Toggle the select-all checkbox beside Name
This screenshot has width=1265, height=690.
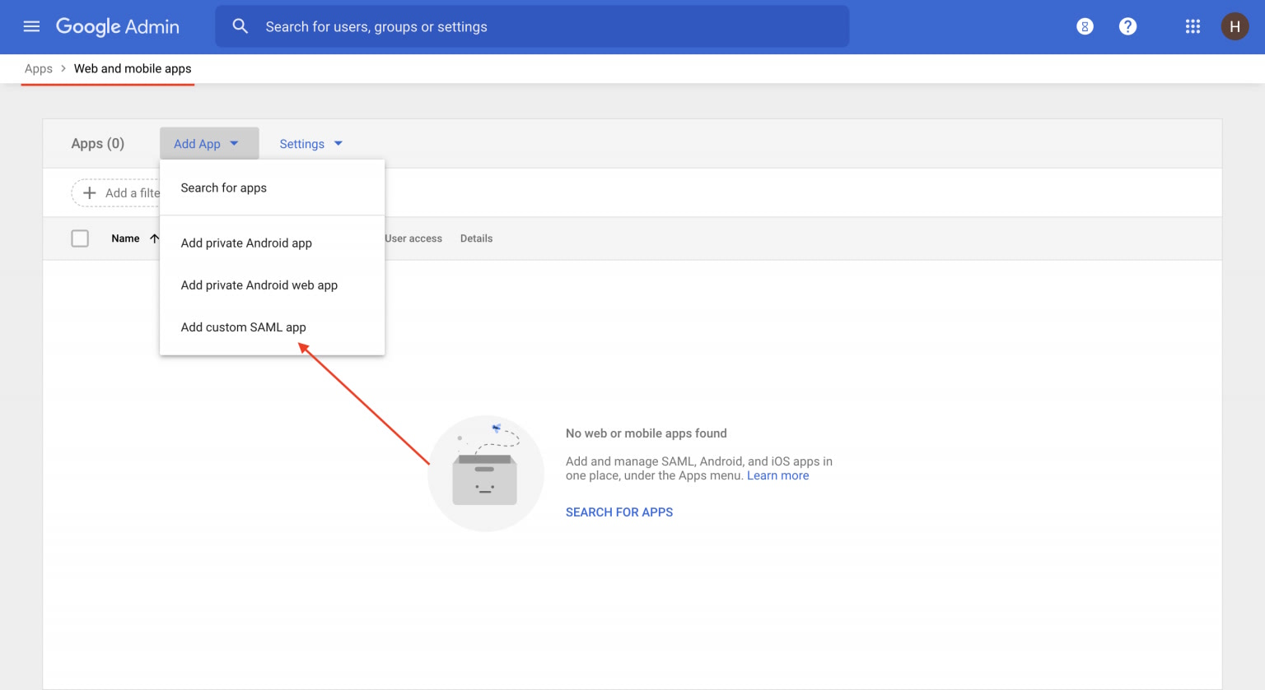80,238
